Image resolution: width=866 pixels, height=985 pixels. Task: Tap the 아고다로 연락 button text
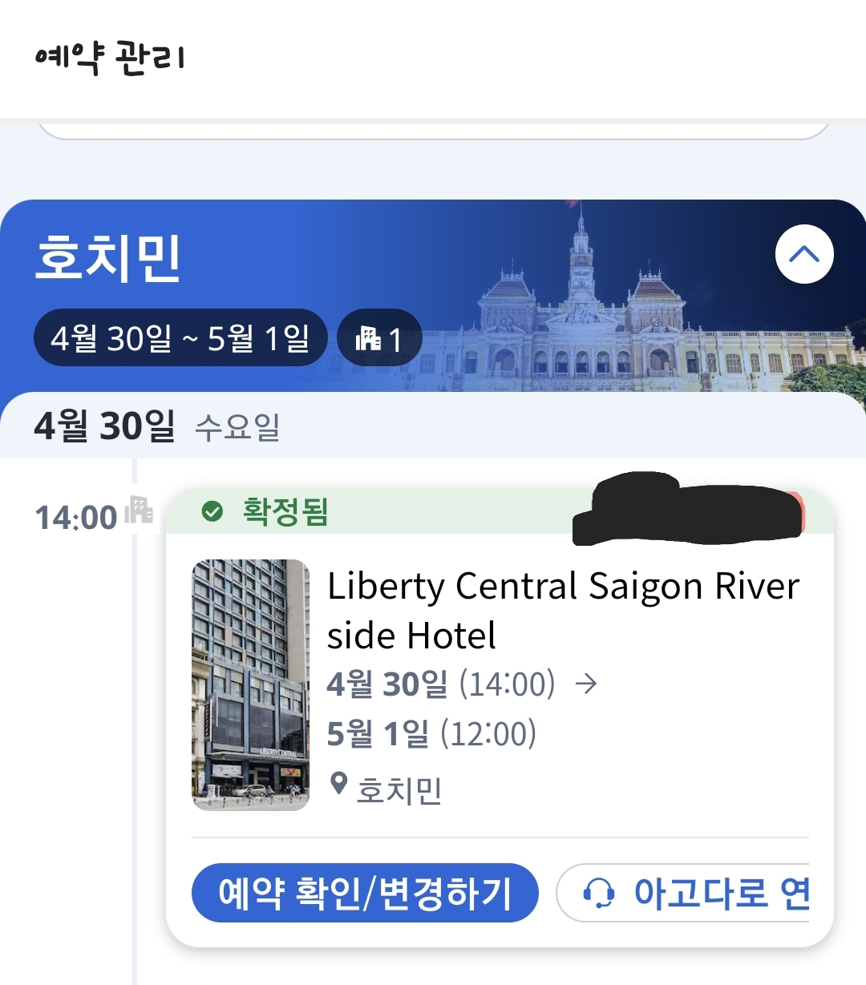(x=721, y=893)
